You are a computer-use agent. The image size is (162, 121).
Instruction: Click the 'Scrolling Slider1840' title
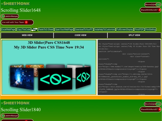21,110
